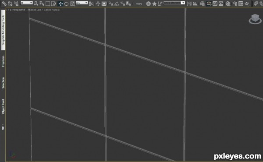The image size is (263, 162).
Task: Toggle the Spinner Snap button
Action: [128, 4]
